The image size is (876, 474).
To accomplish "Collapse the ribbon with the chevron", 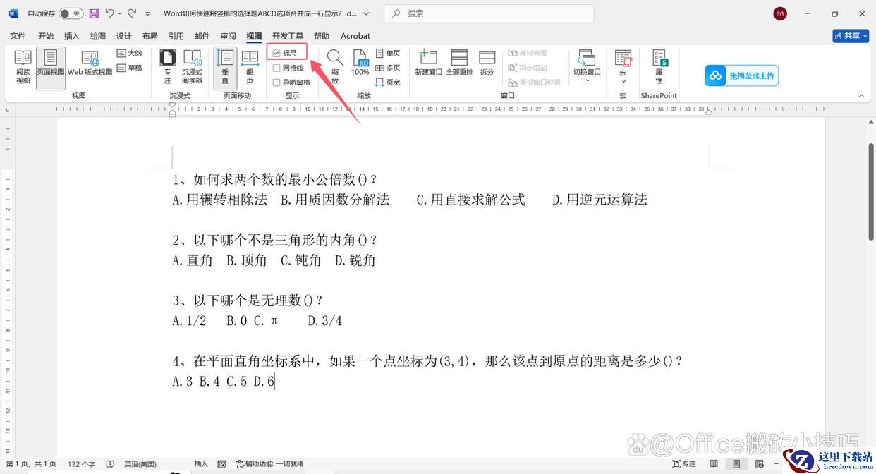I will (860, 96).
